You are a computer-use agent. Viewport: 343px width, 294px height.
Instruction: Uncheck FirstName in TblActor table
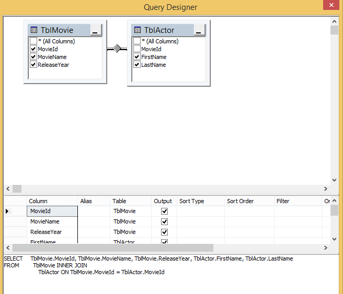click(136, 57)
